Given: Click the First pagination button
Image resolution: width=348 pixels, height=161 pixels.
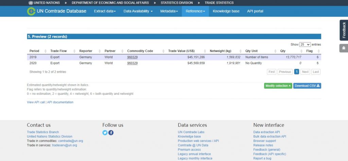Looking at the screenshot, I should 272,72.
